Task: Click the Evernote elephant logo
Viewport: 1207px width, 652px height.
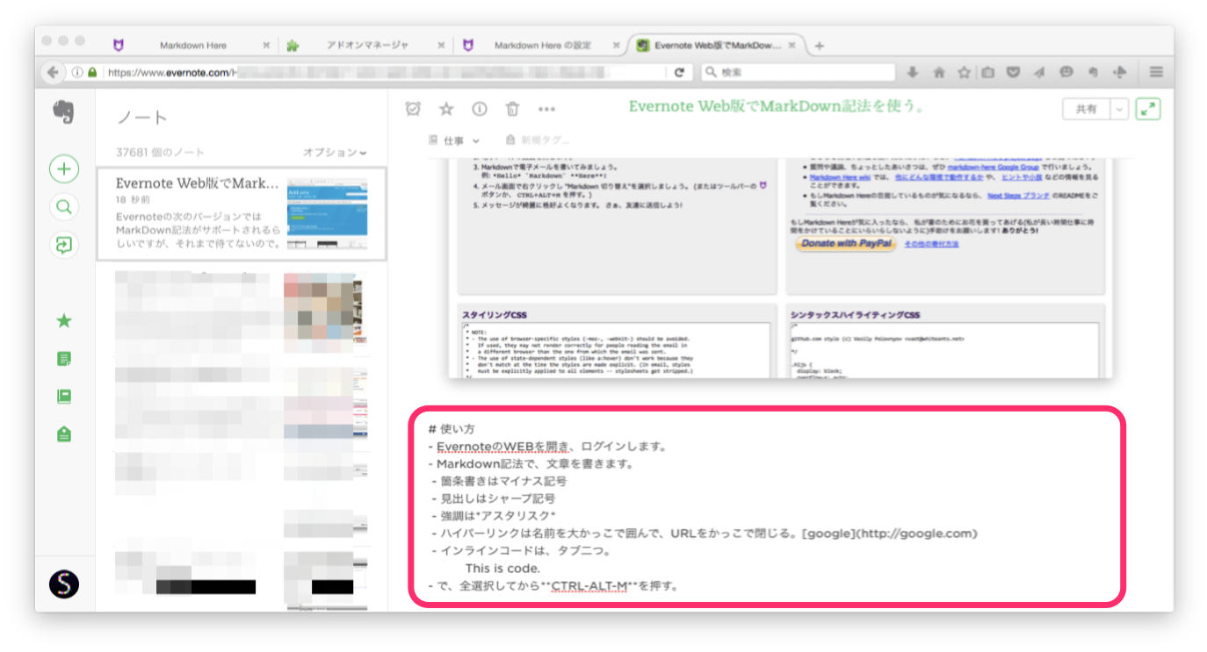Action: pyautogui.click(x=63, y=111)
